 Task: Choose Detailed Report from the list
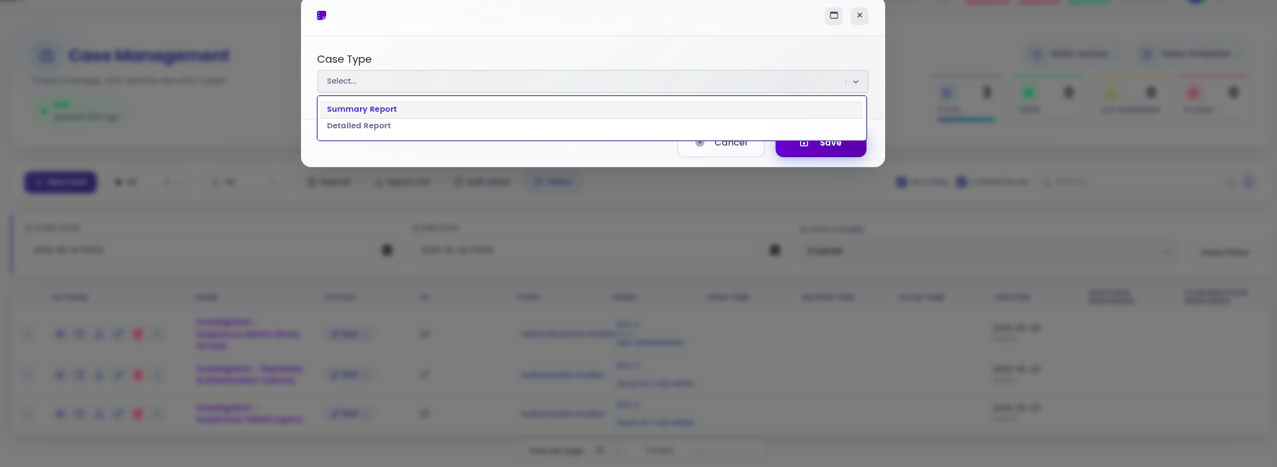click(591, 126)
